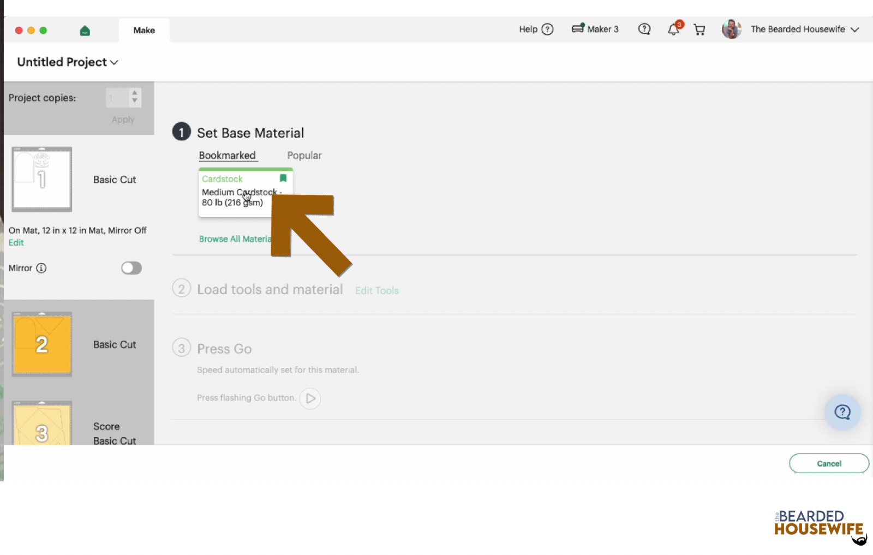Open the notifications bell
This screenshot has height=555, width=873.
[674, 29]
